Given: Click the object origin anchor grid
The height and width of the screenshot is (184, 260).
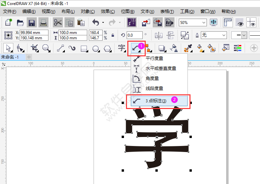Looking at the screenshot, I should (8, 35).
